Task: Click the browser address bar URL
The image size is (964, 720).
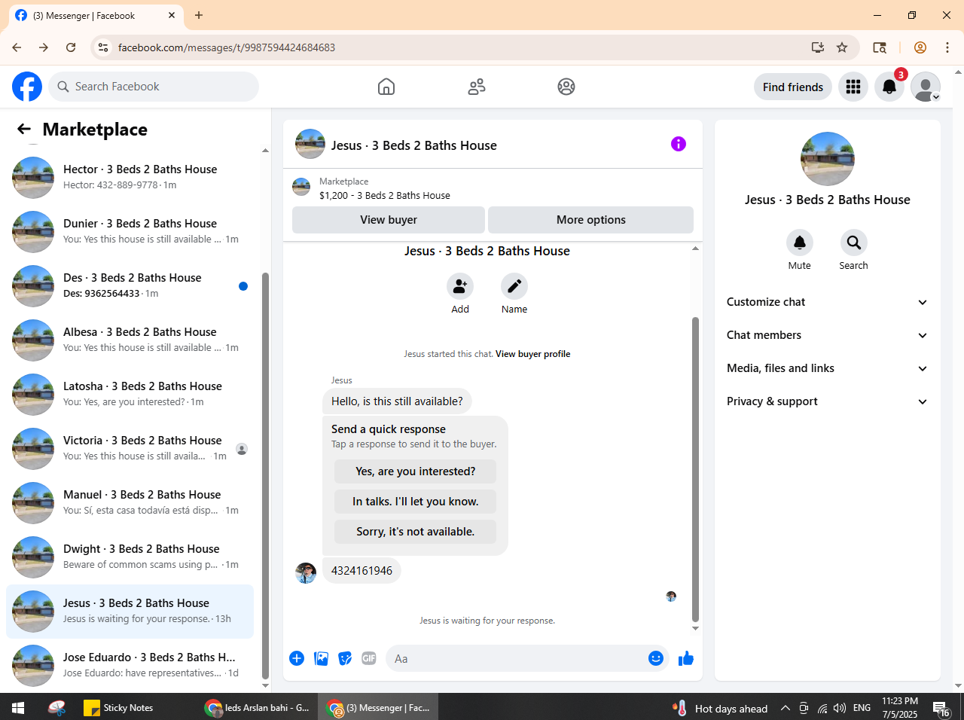Action: 227,47
